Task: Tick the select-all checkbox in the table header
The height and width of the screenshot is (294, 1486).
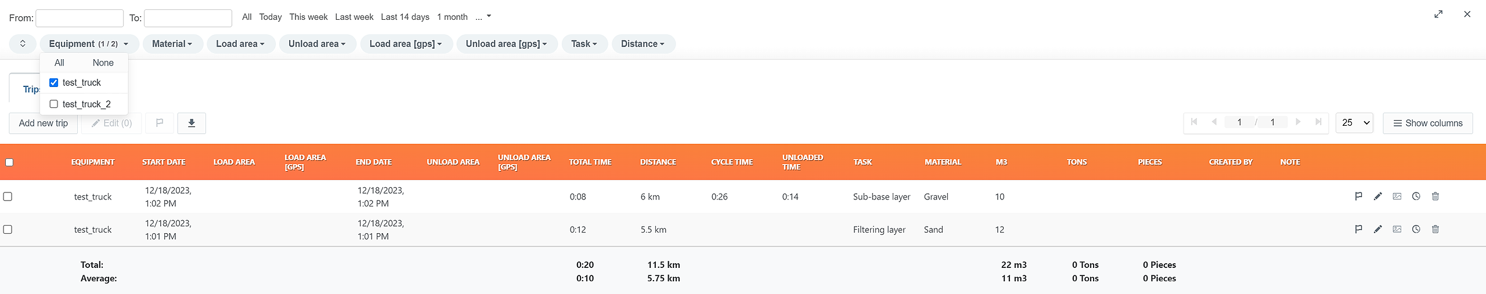Action: click(9, 162)
